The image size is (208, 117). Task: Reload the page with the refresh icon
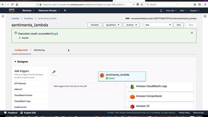(x=12, y=5)
